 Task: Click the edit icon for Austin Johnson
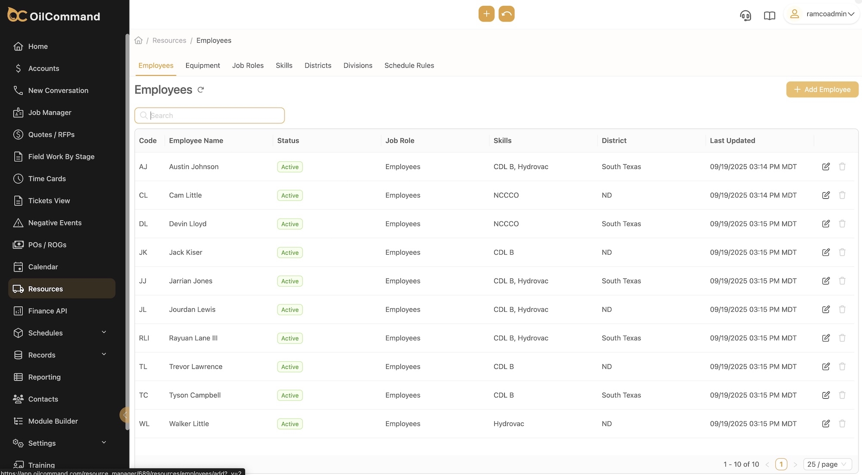(x=826, y=166)
